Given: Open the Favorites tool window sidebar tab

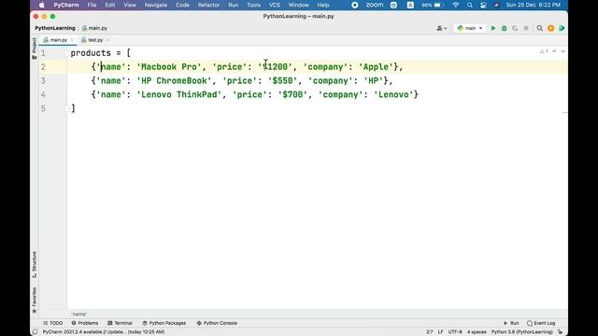Looking at the screenshot, I should click(x=35, y=301).
